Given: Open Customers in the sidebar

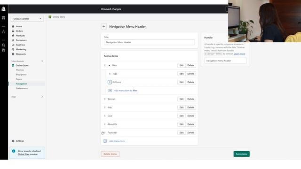Looking at the screenshot, I should pos(21,40).
